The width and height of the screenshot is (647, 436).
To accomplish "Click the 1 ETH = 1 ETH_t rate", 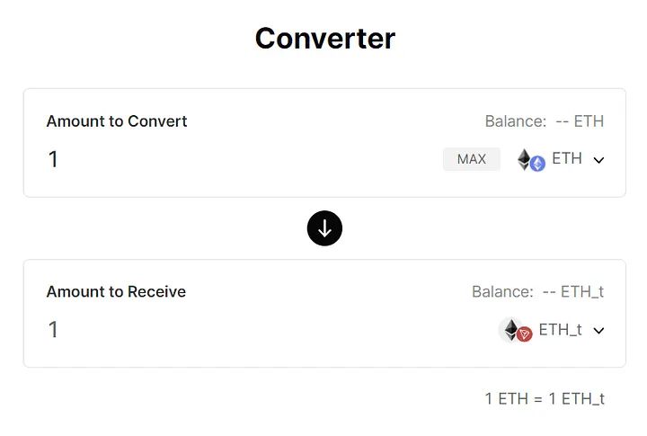I will [x=545, y=398].
